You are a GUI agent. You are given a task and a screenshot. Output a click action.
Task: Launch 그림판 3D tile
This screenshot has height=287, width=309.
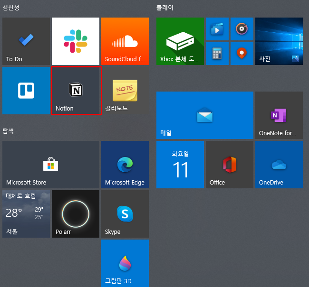(x=125, y=263)
